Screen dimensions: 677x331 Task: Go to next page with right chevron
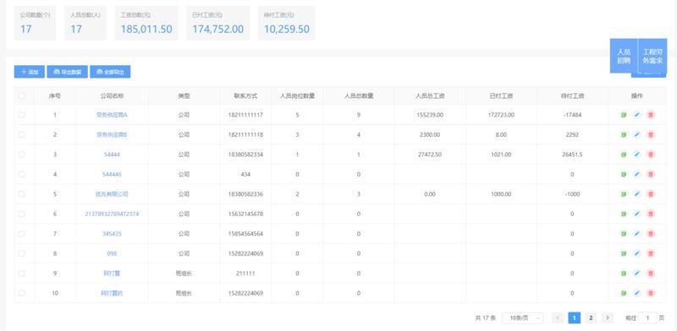[608, 318]
